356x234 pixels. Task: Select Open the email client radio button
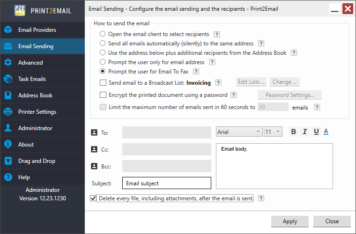[x=103, y=34]
